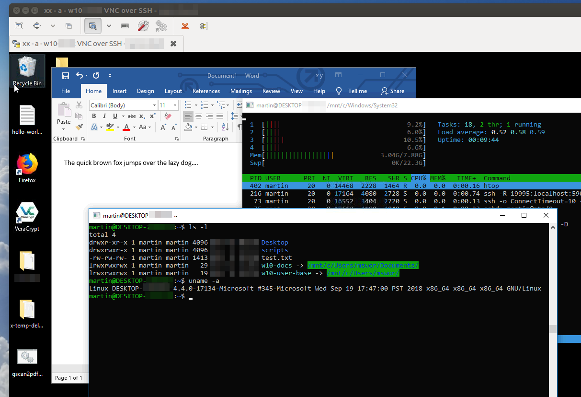Toggle Align Left in Paragraph group
Viewport: 581px width, 397px height.
pyautogui.click(x=188, y=116)
